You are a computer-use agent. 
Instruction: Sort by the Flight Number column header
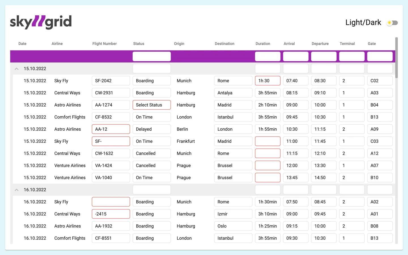click(x=104, y=44)
